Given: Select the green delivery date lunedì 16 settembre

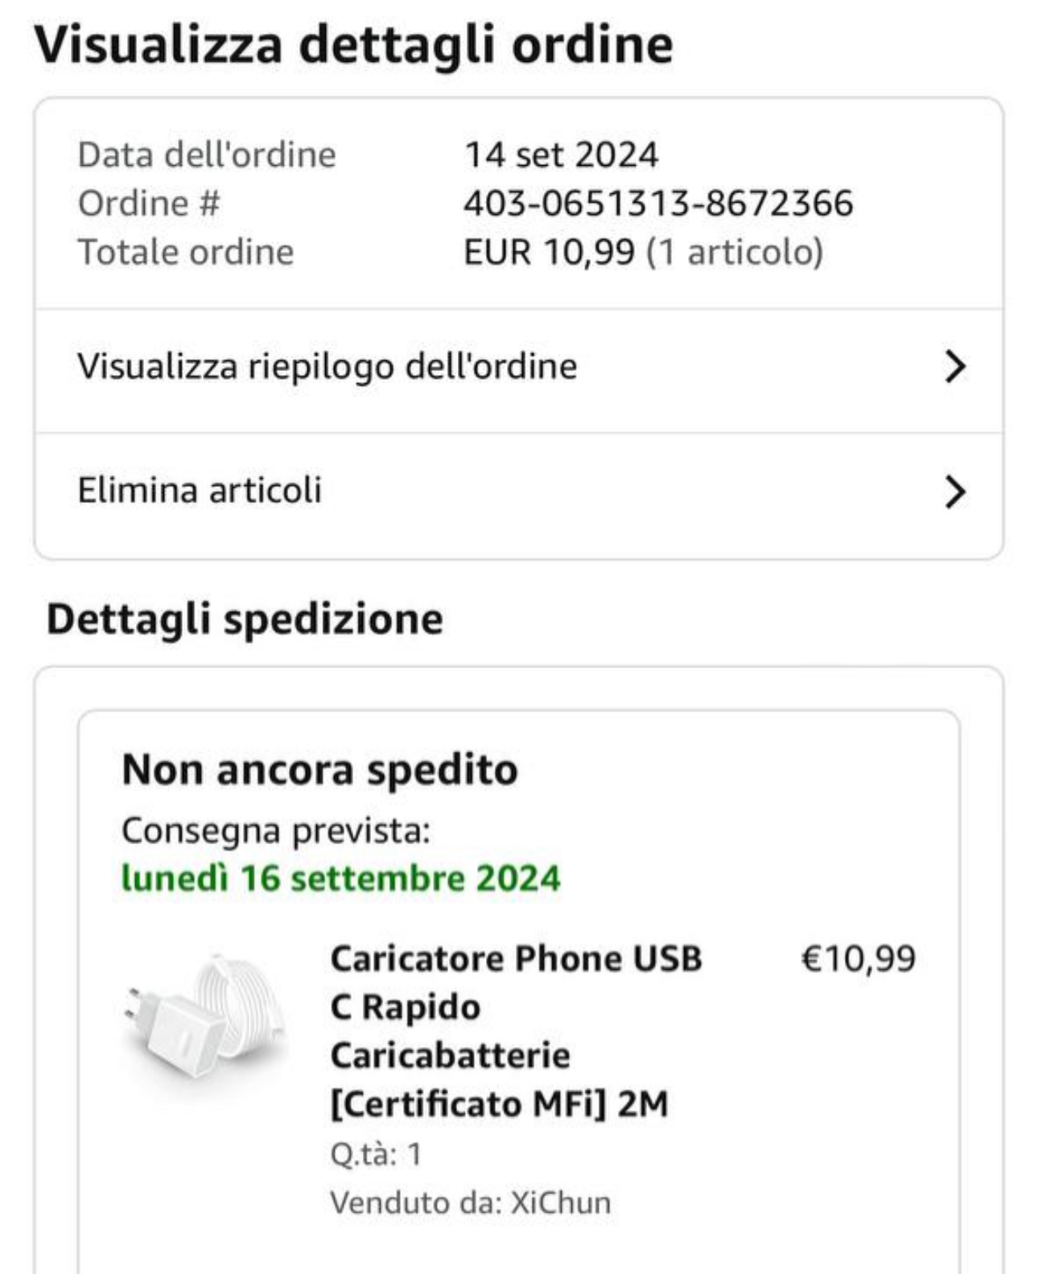Looking at the screenshot, I should tap(340, 878).
